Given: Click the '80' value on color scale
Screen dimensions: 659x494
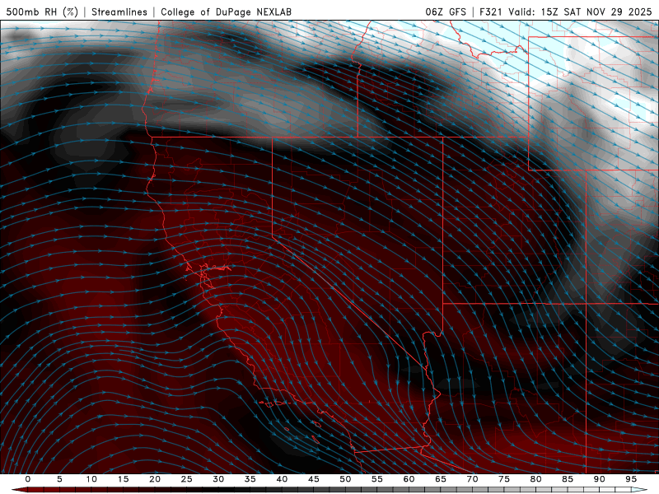Looking at the screenshot, I should pyautogui.click(x=535, y=479).
